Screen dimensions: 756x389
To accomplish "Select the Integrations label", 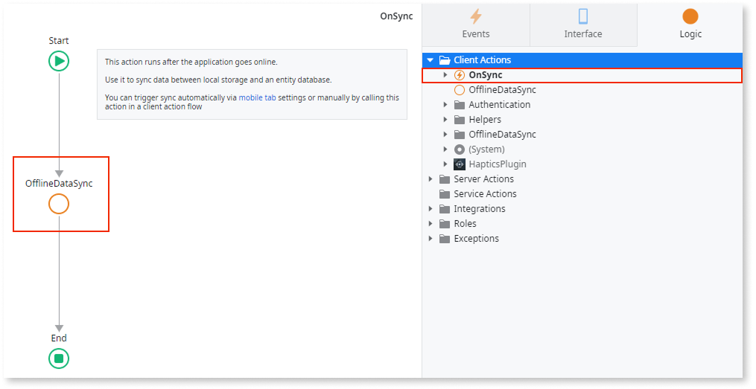I will (x=480, y=209).
